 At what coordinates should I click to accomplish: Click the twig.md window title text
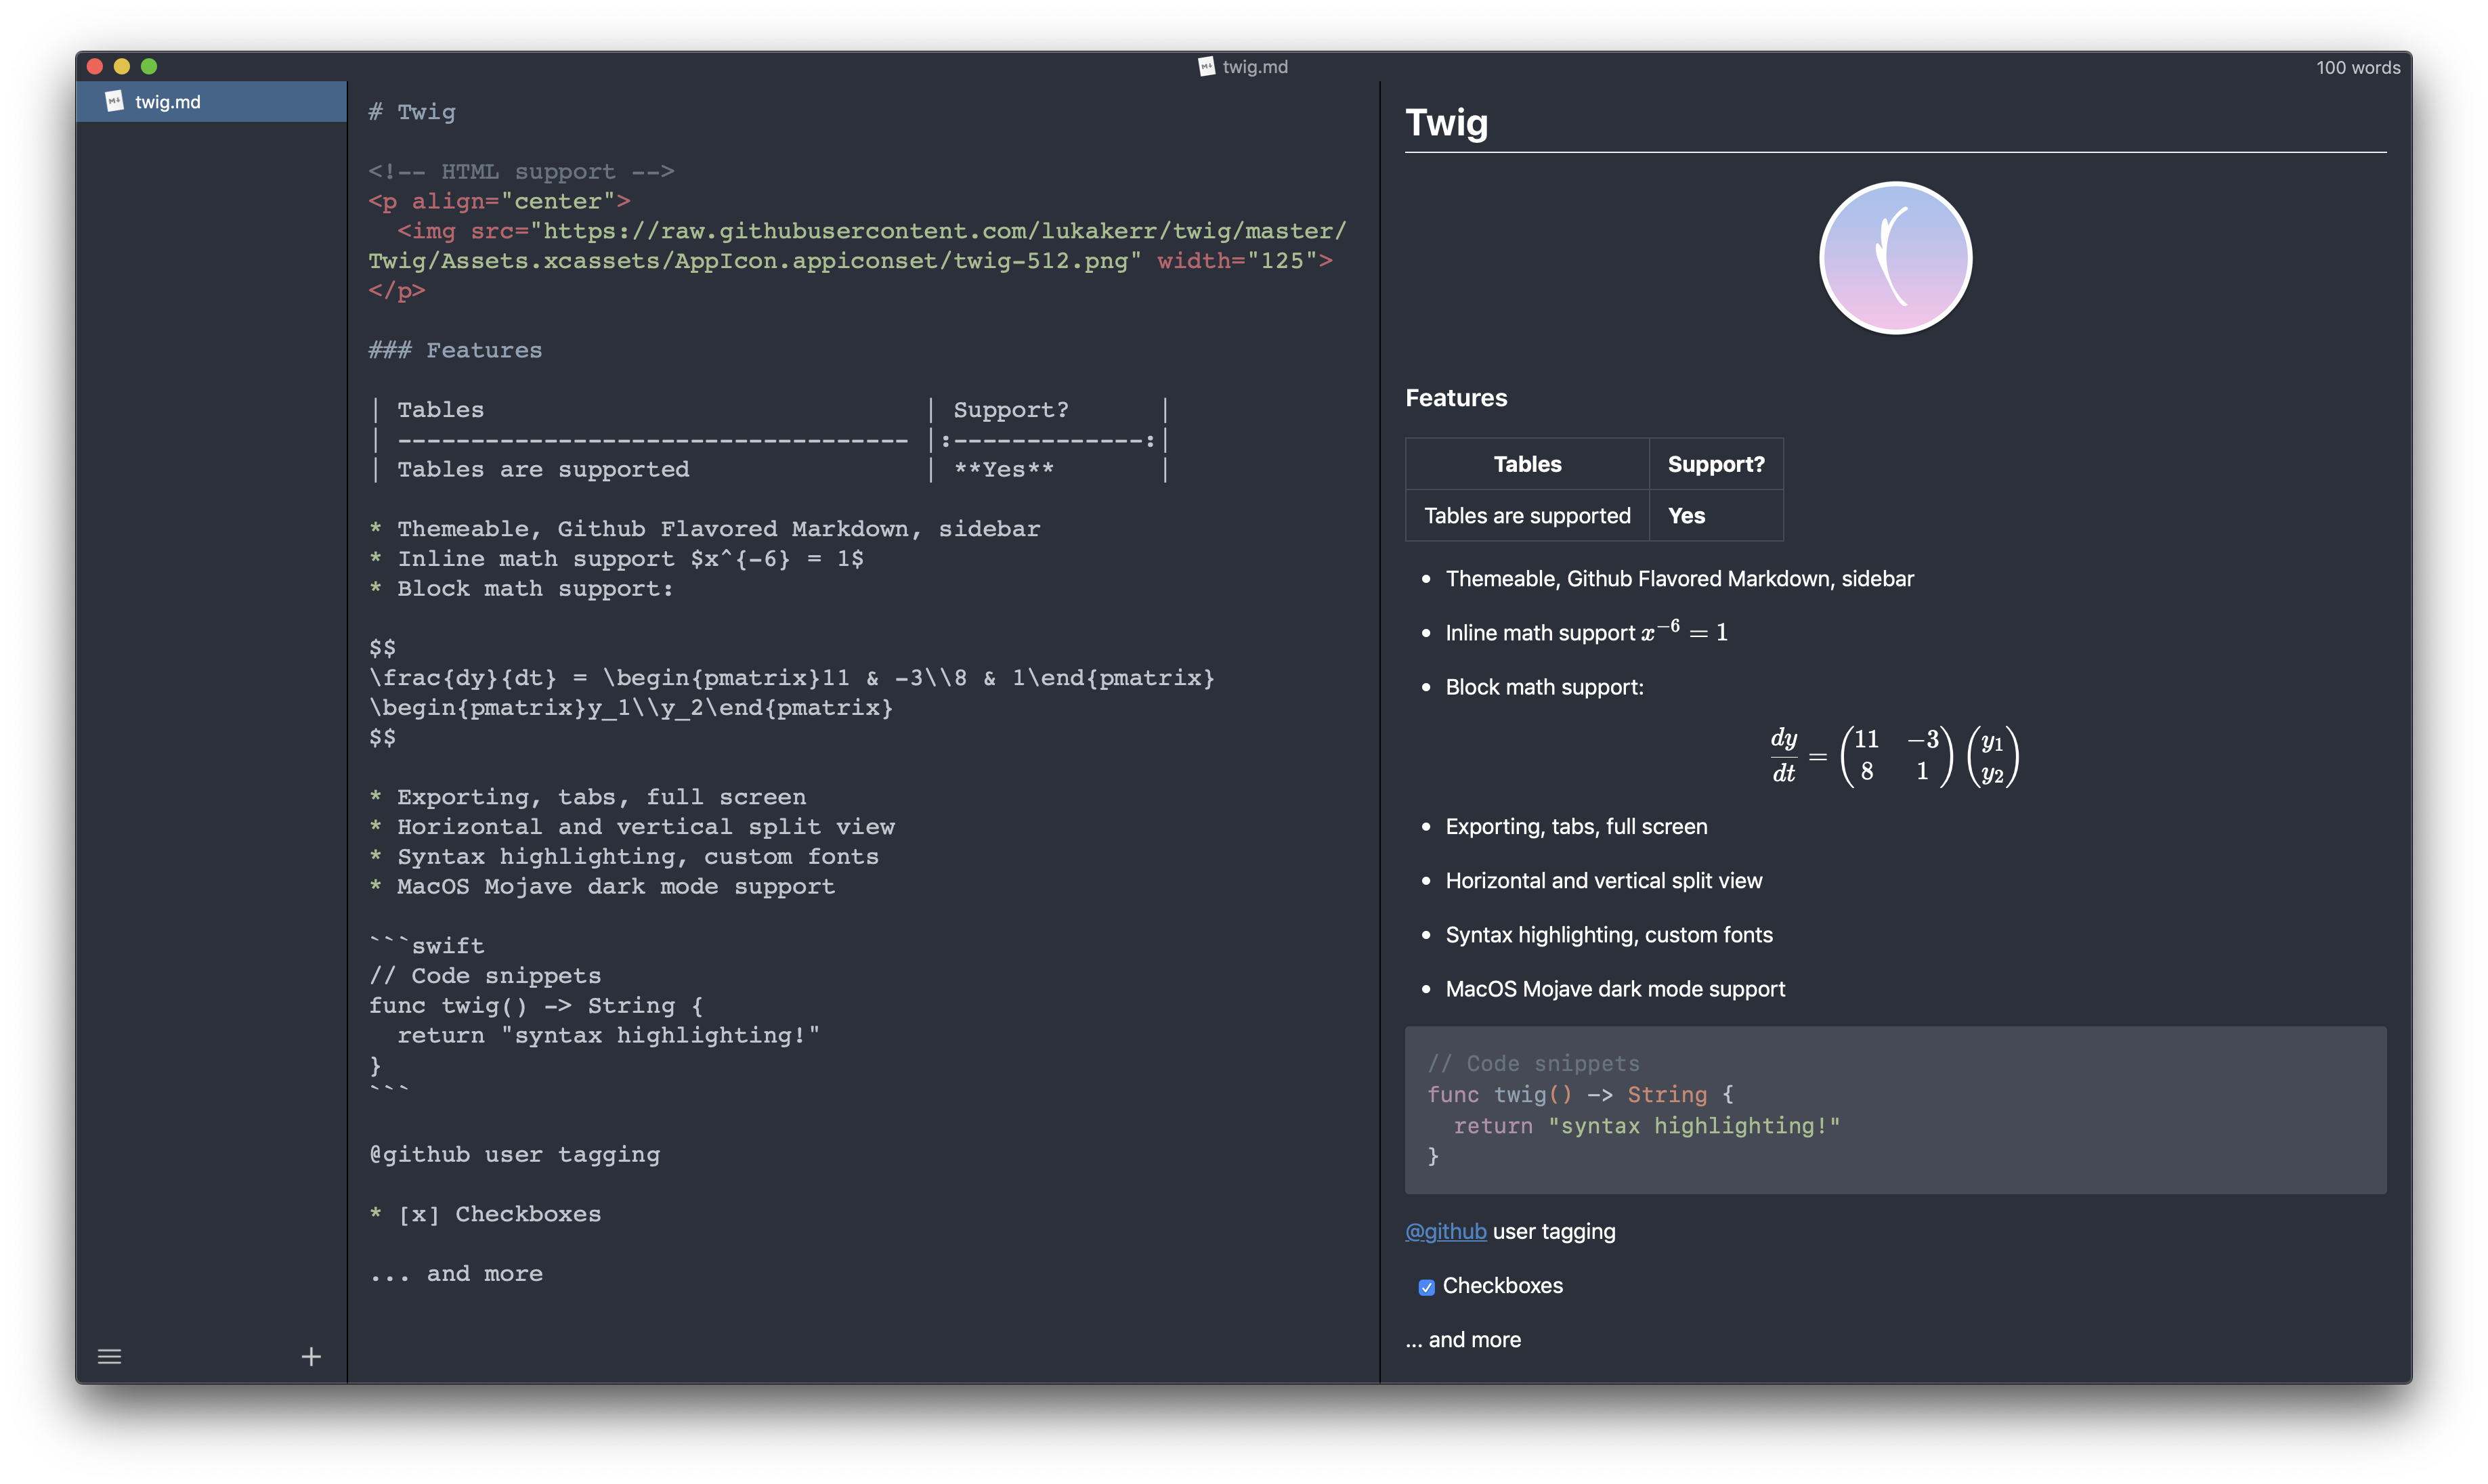tap(1254, 66)
